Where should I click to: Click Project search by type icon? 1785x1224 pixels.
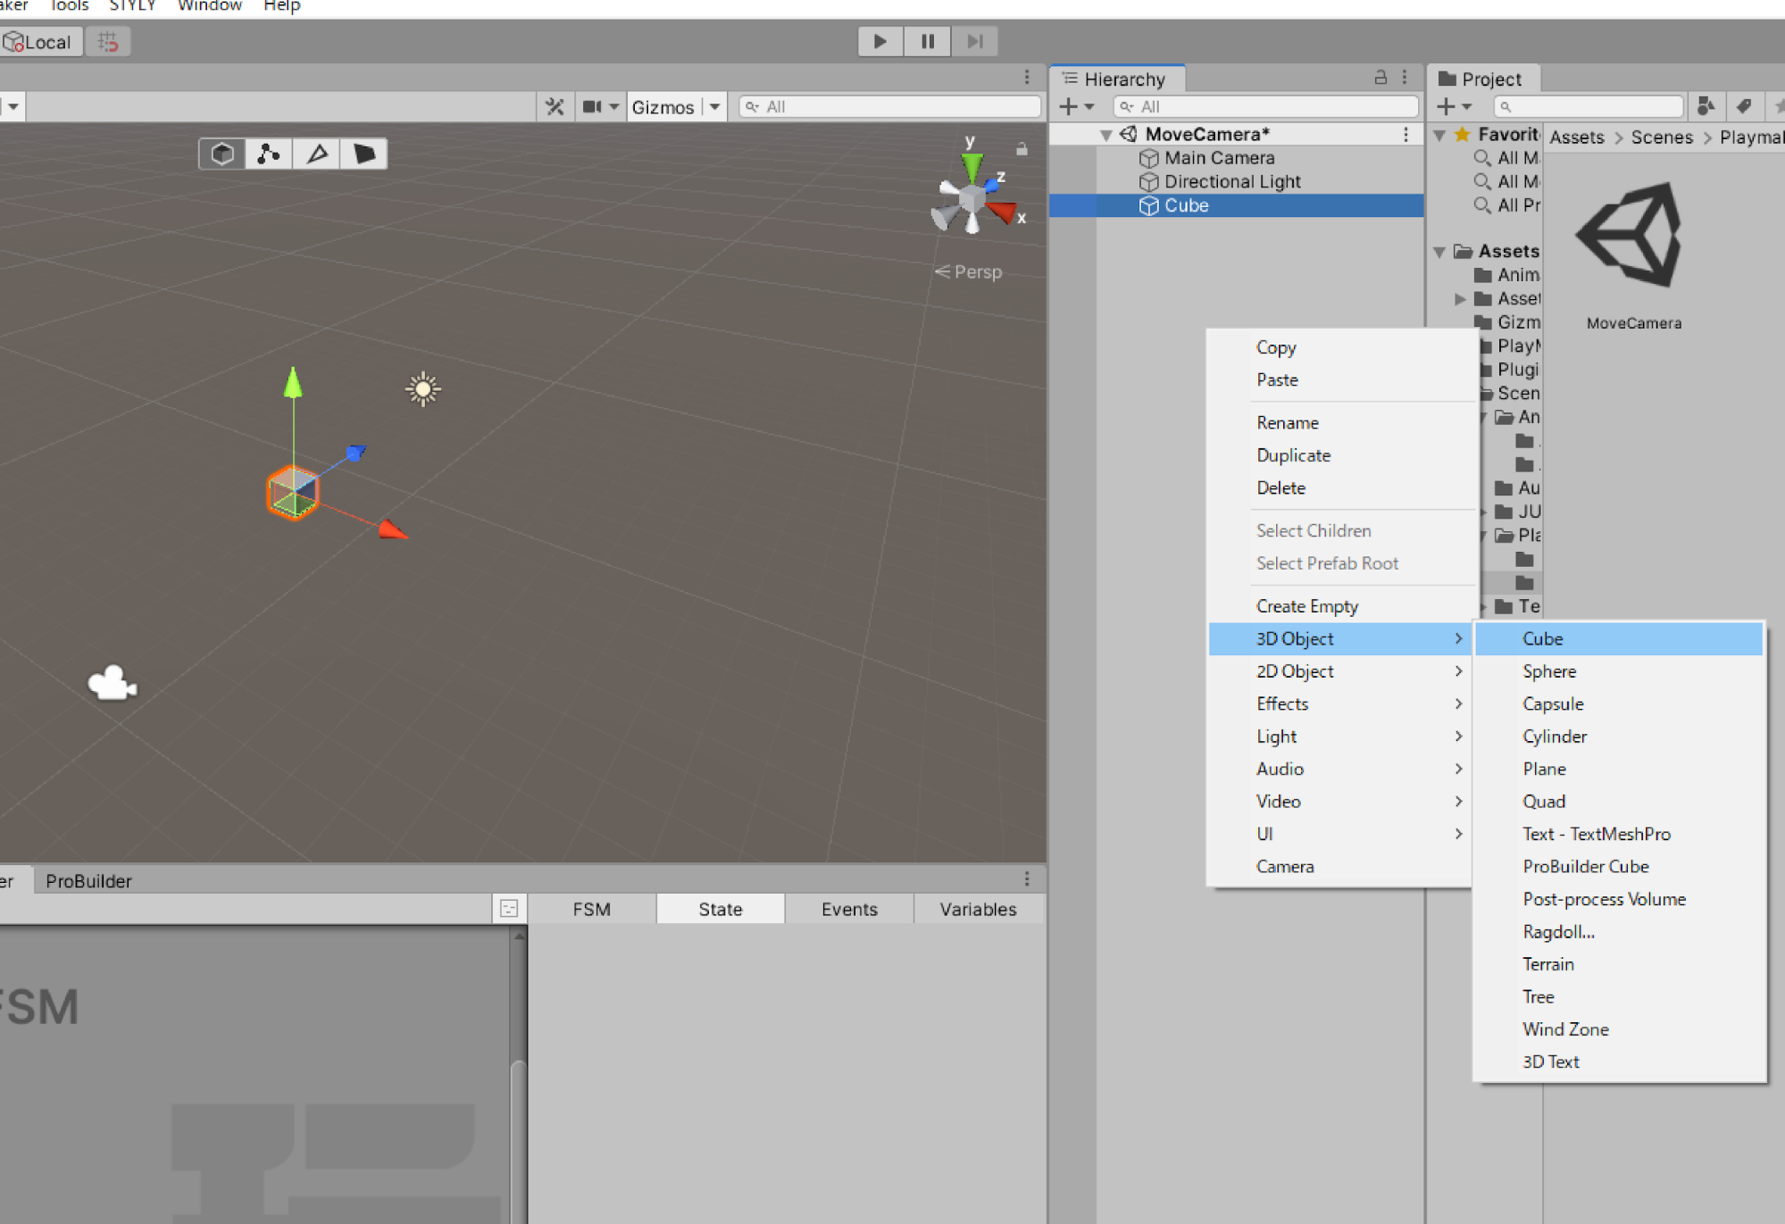[1706, 107]
